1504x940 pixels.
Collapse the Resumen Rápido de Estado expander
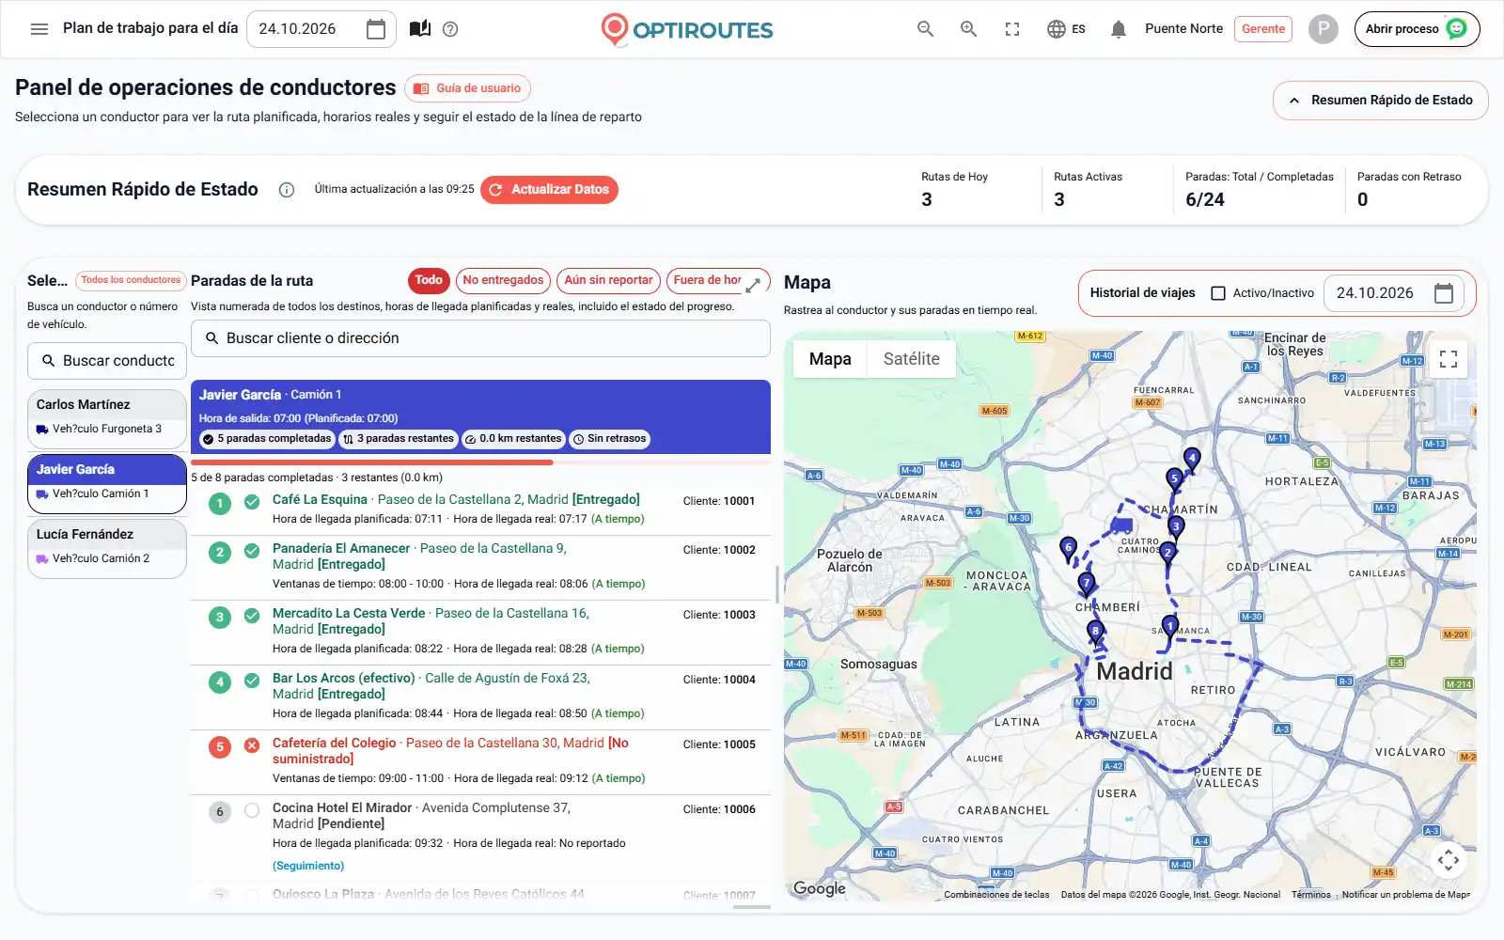click(1380, 101)
